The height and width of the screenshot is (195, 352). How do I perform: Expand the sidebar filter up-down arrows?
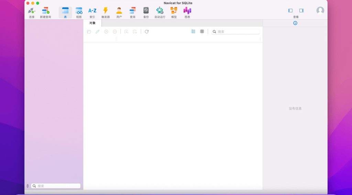coord(27,186)
